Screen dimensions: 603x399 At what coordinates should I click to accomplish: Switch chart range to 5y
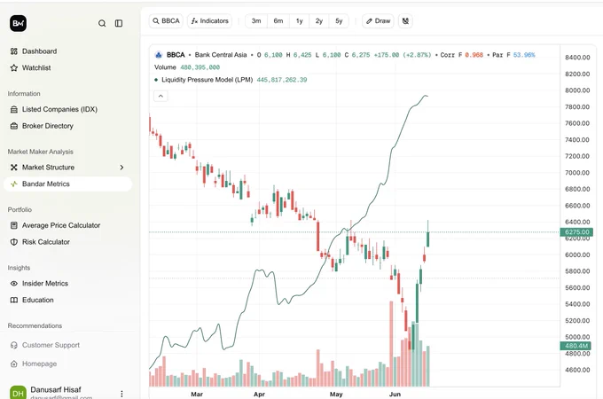pyautogui.click(x=339, y=20)
